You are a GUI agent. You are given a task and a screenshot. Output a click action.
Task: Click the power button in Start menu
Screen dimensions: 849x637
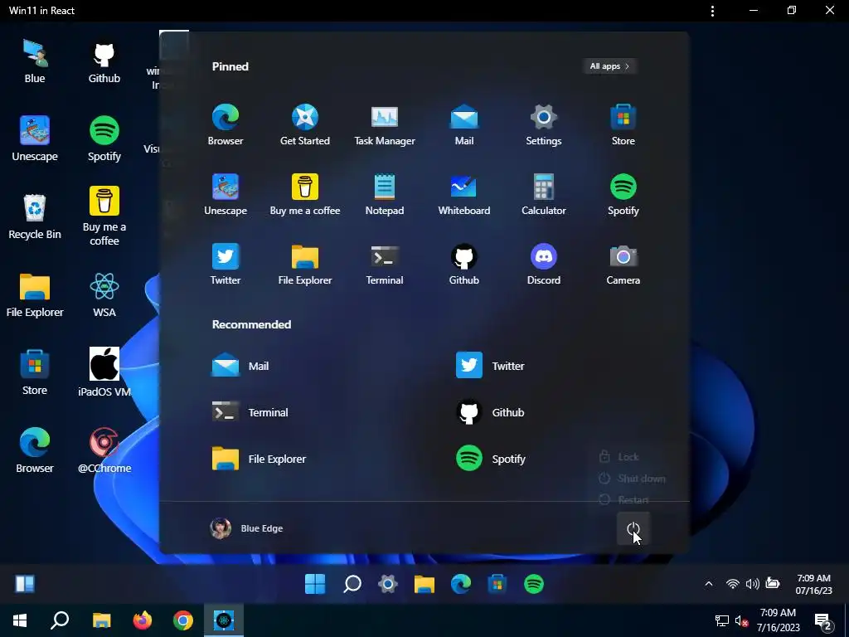tap(633, 528)
